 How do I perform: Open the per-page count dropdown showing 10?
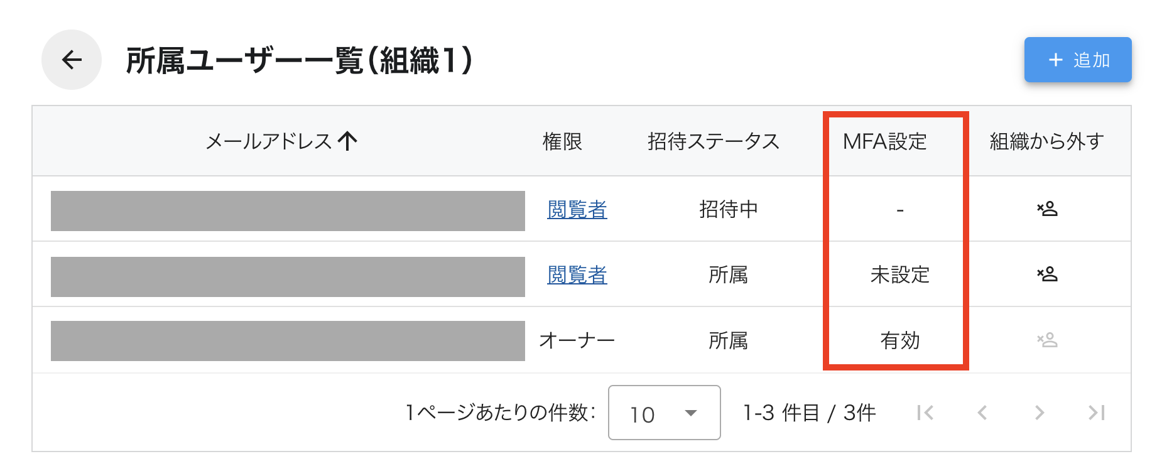point(663,413)
